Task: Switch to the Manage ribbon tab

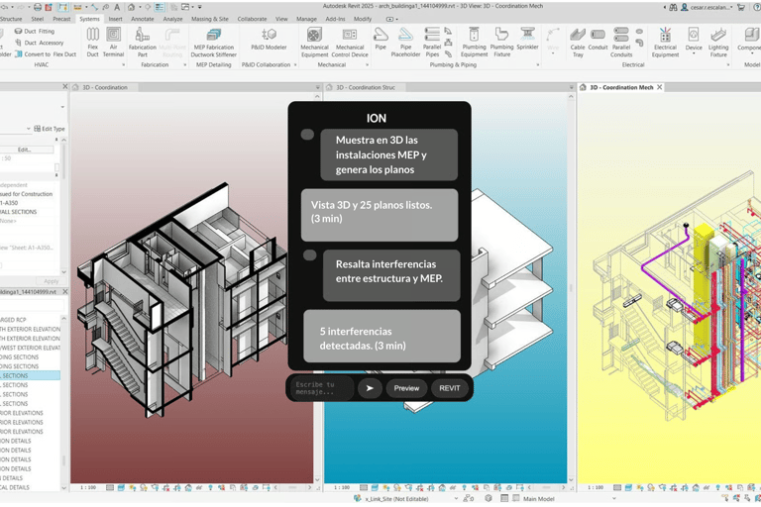Action: [306, 19]
